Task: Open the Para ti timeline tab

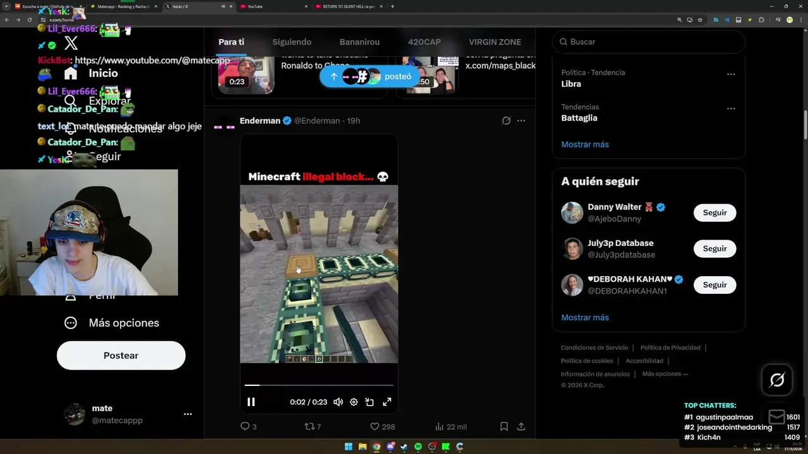Action: coord(231,42)
